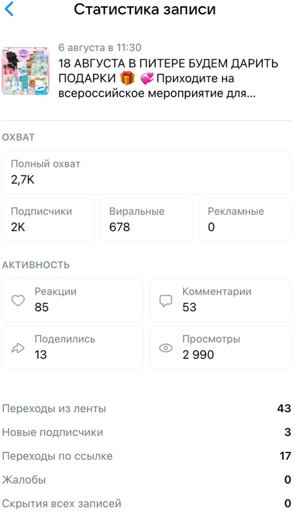Open the Поделились activity card
The height and width of the screenshot is (513, 300).
pos(72,348)
